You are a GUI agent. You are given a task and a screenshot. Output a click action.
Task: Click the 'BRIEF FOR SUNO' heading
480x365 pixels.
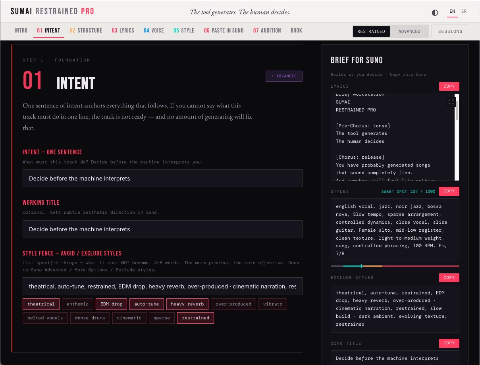[x=357, y=60]
